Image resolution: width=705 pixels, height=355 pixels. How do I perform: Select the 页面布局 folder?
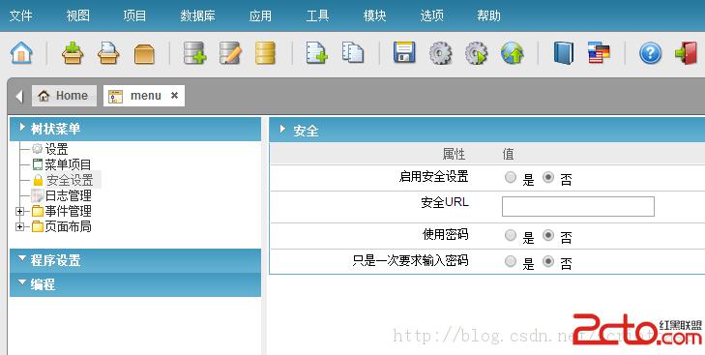coord(69,226)
